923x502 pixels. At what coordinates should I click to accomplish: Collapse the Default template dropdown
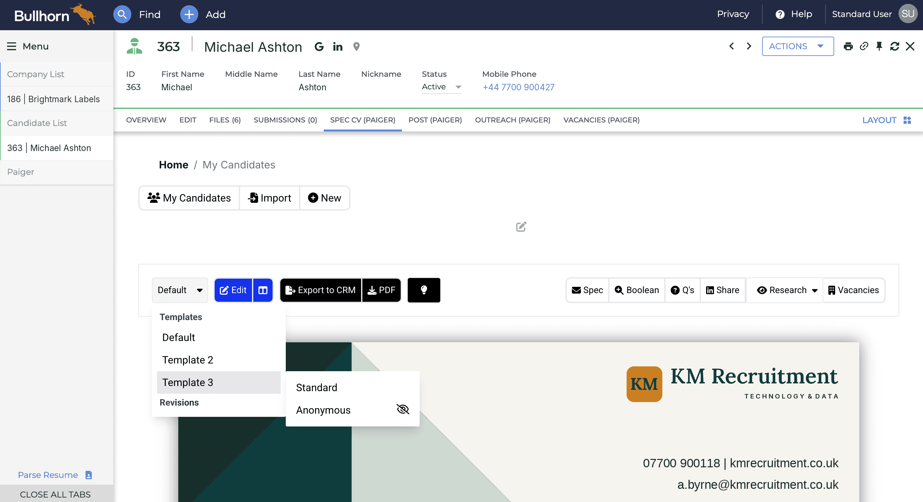pyautogui.click(x=180, y=290)
